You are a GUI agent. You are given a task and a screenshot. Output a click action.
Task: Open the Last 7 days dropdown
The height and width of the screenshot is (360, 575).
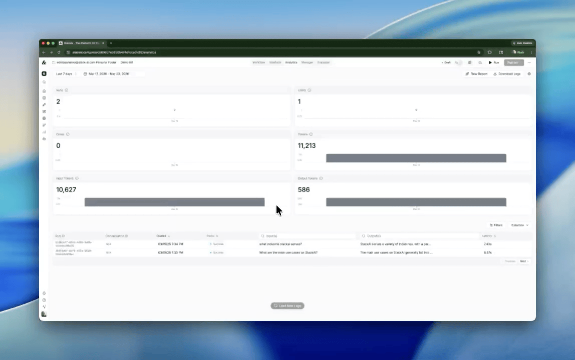click(x=66, y=74)
